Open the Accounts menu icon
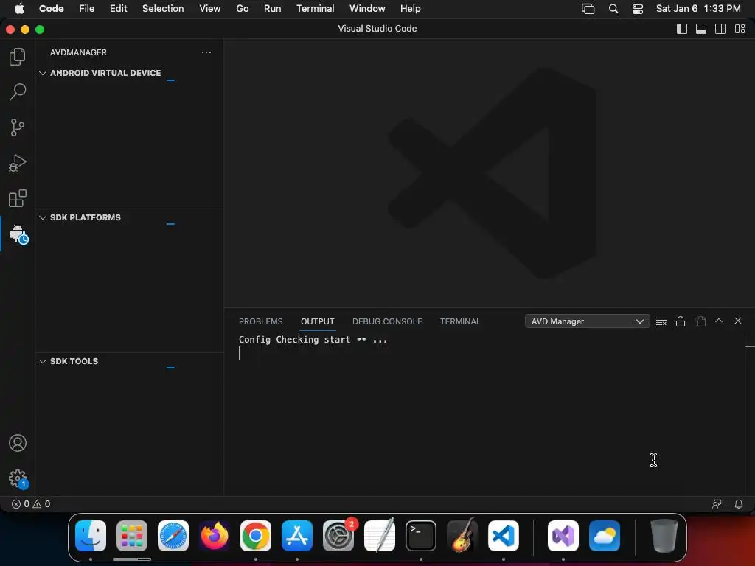The height and width of the screenshot is (566, 755). (x=18, y=443)
